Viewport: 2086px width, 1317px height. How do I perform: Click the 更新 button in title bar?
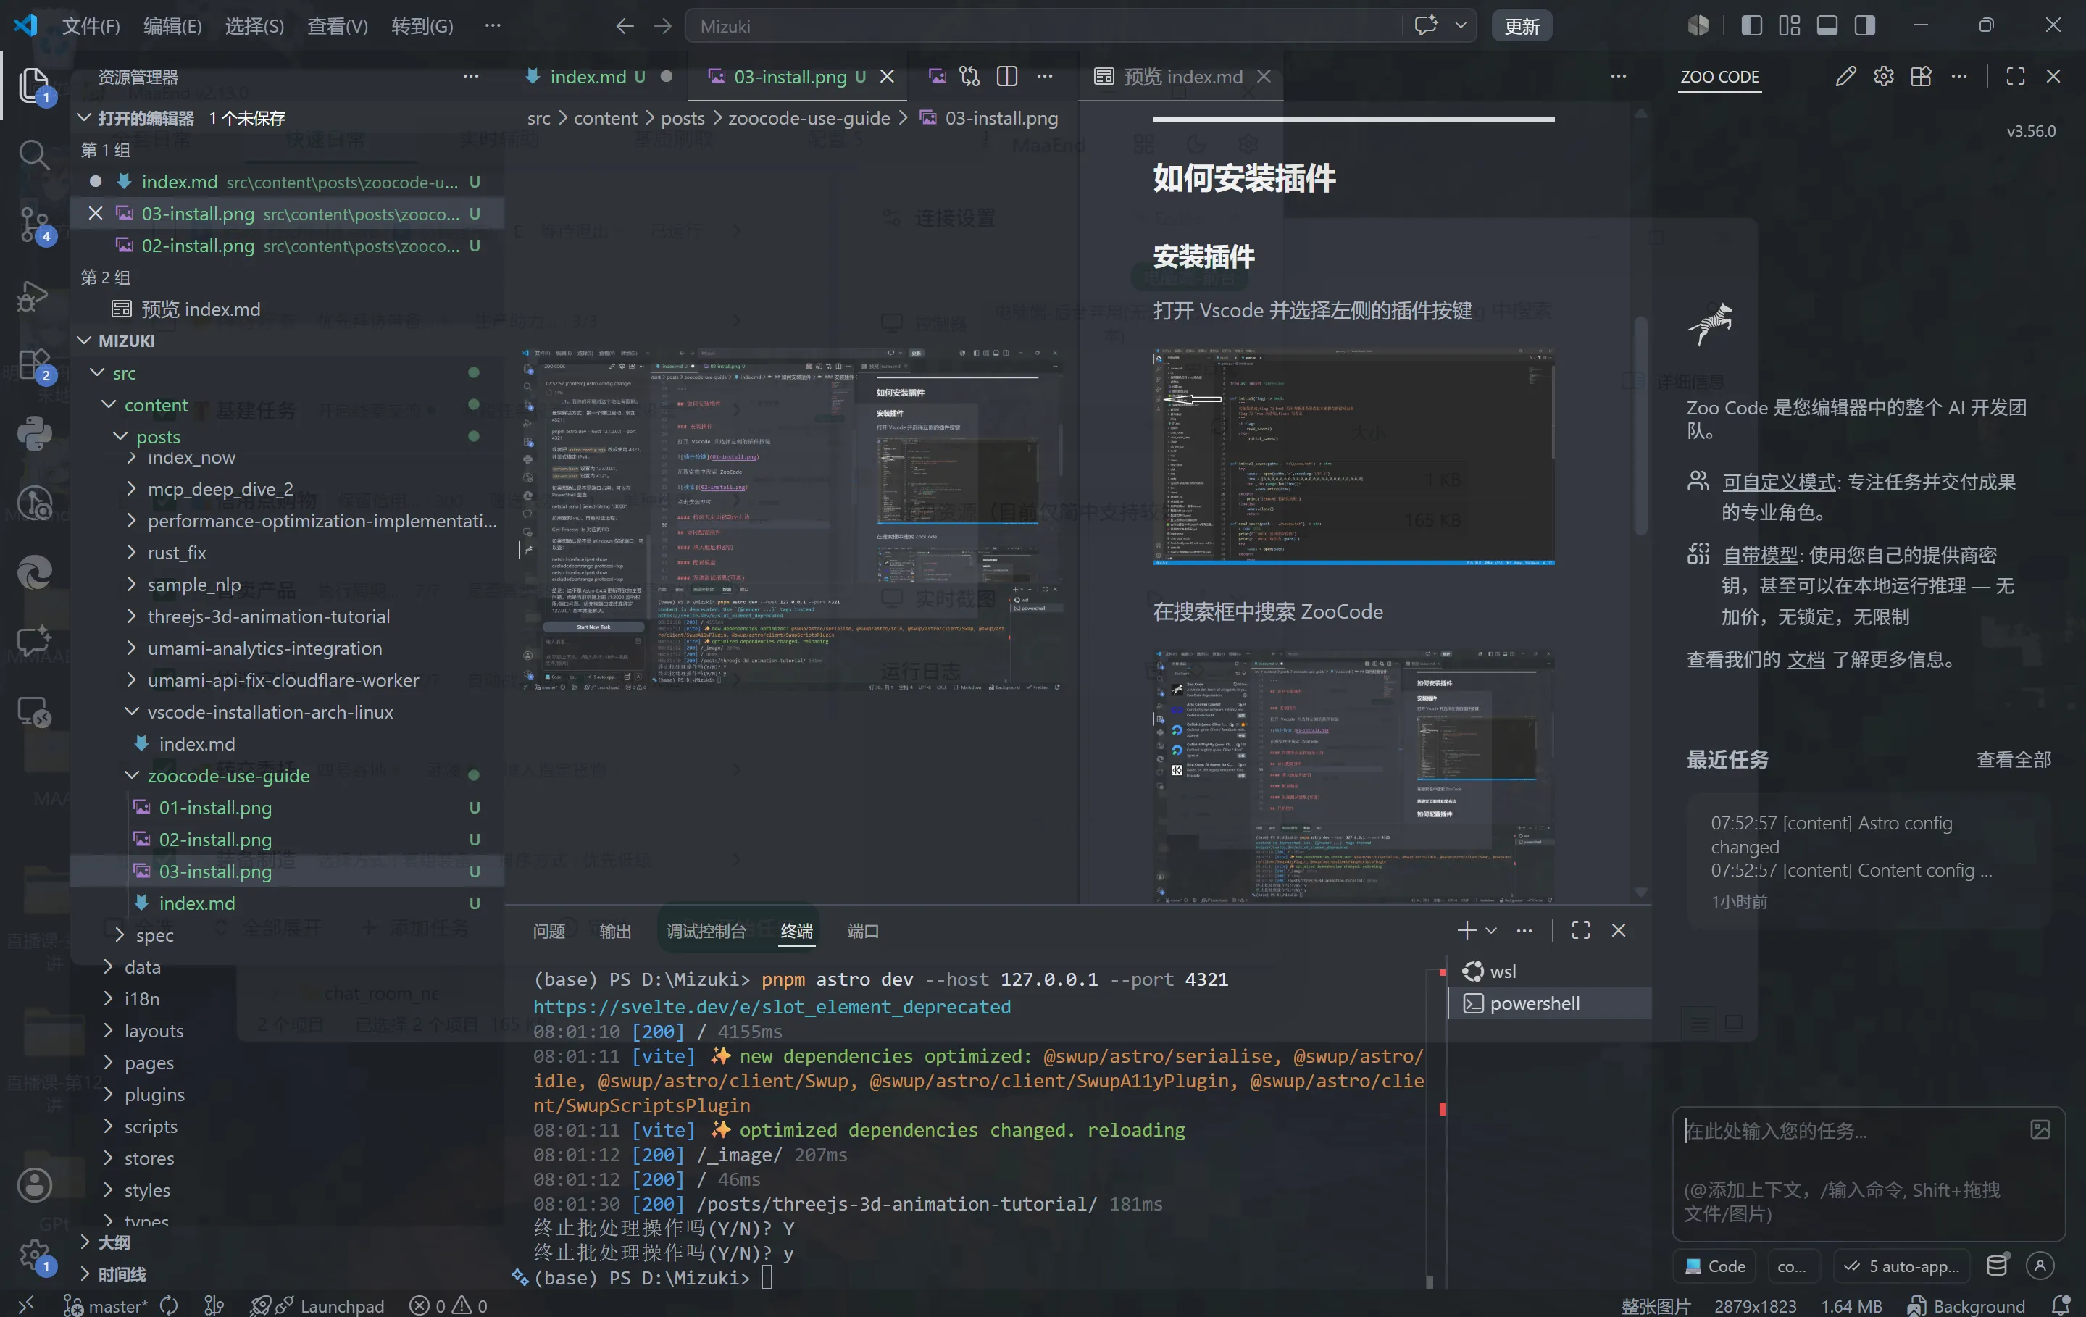(x=1521, y=26)
